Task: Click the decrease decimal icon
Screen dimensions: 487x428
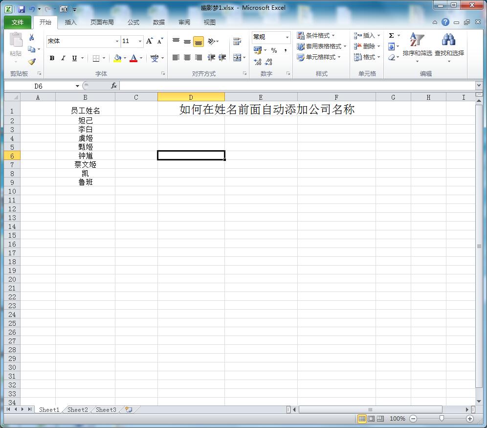Action: pyautogui.click(x=268, y=62)
